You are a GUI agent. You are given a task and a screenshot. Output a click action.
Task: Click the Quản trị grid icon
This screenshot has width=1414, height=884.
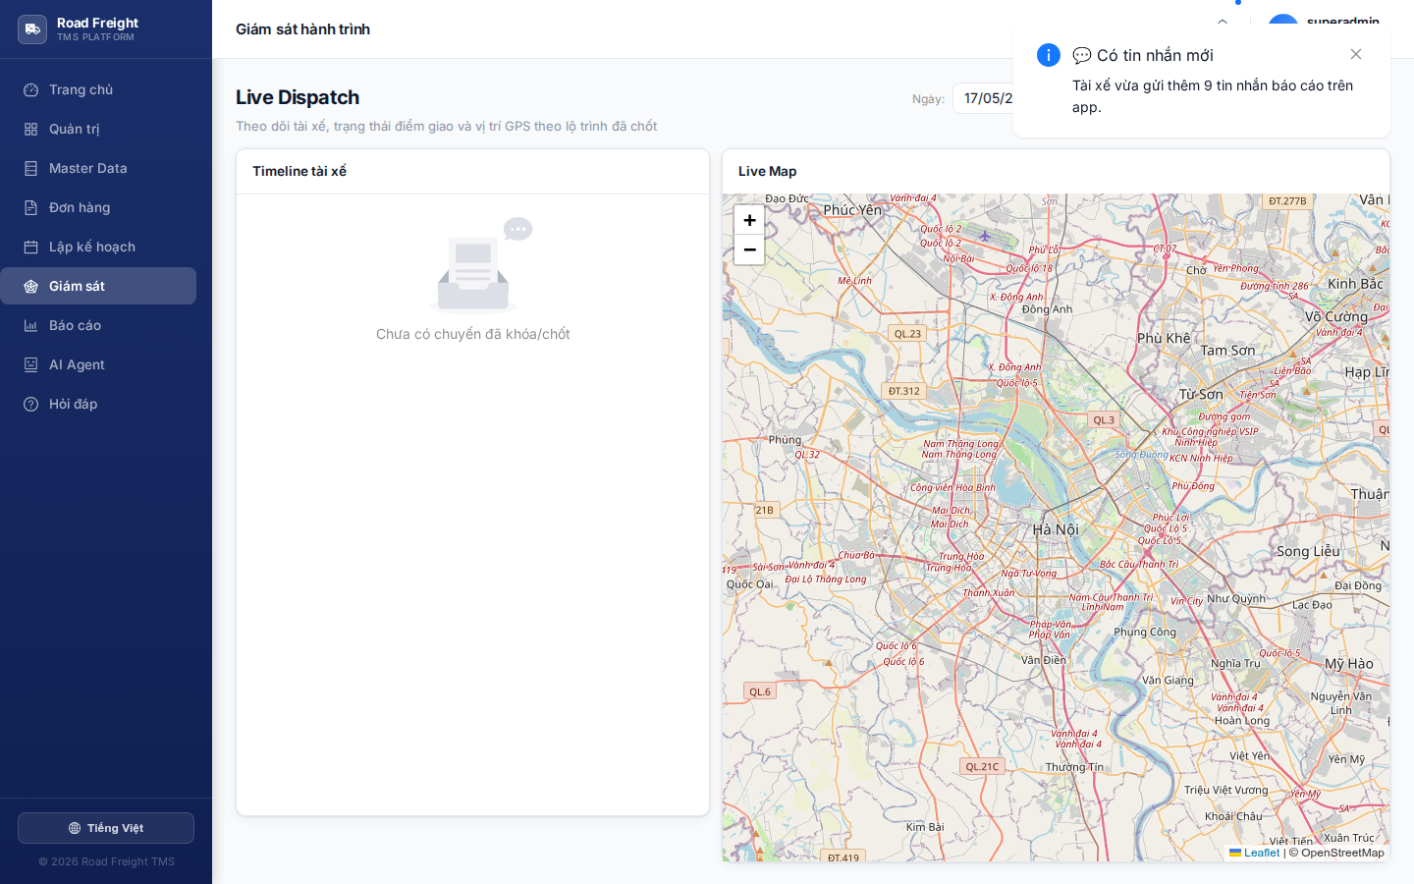click(x=31, y=129)
